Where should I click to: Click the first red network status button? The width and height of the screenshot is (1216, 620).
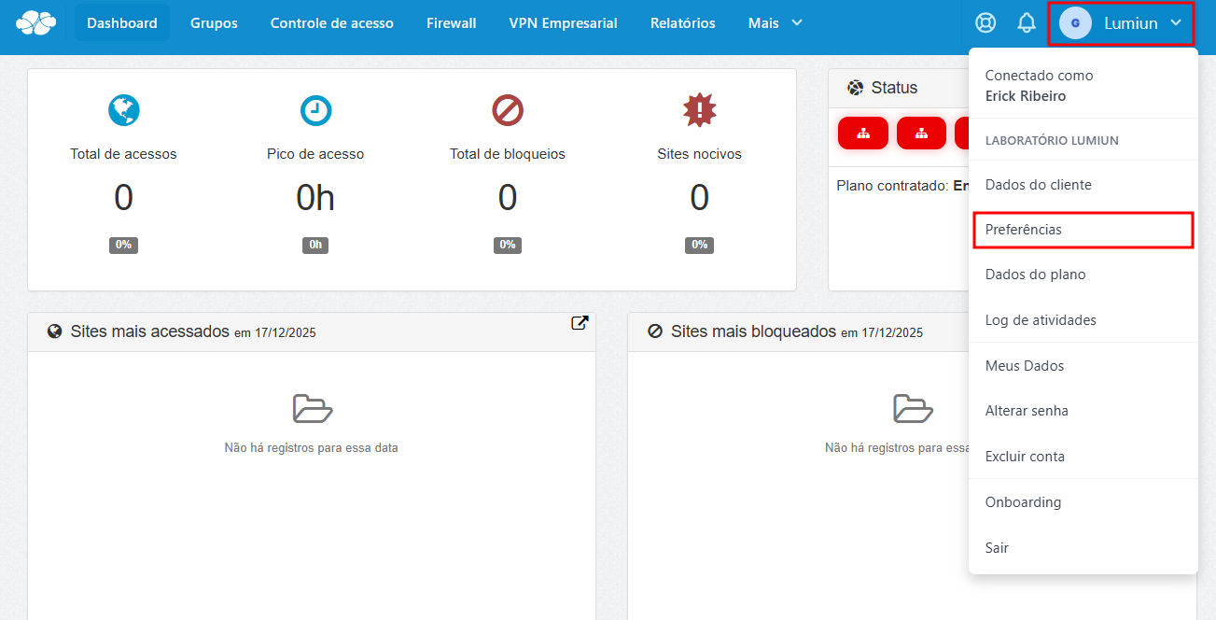click(862, 134)
